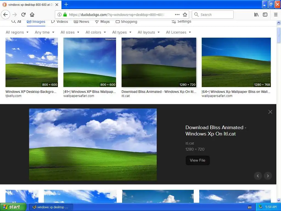Click the scrollbar down arrow
The width and height of the screenshot is (281, 211).
click(279, 200)
